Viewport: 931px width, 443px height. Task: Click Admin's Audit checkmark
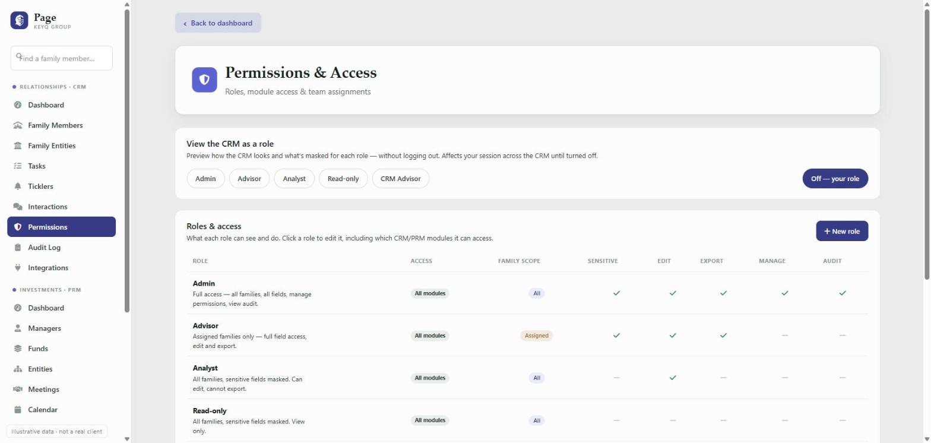click(842, 293)
